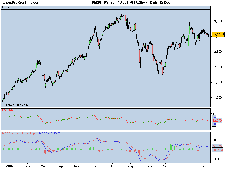
Task: Click the Nov month label
Action: coord(184,166)
